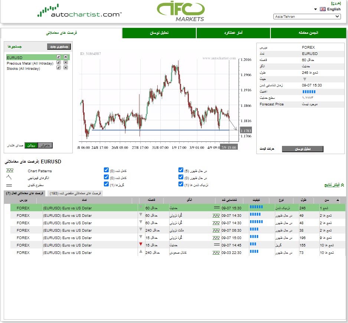Uncheck Chart Patterns emerging (5) checkbox

click(181, 170)
